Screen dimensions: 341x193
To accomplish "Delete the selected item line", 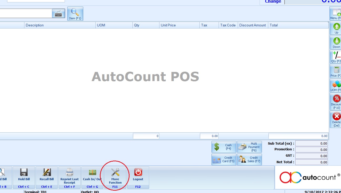I will [x=336, y=119].
